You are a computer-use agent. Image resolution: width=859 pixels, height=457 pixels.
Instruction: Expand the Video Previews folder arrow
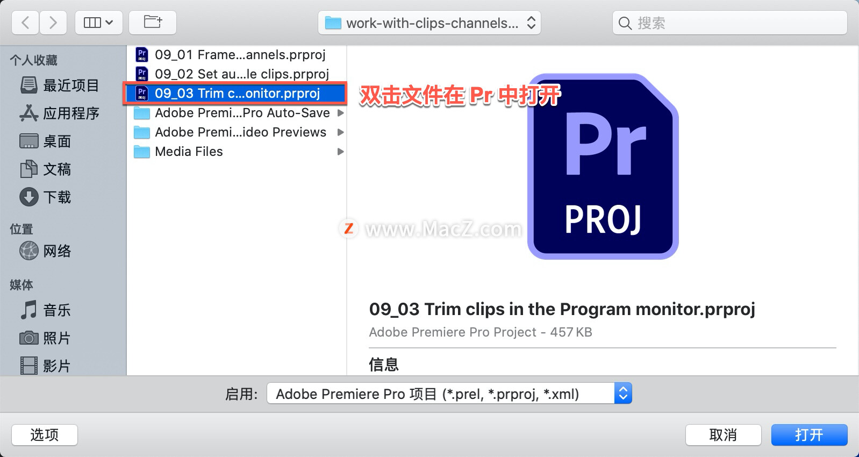(340, 132)
